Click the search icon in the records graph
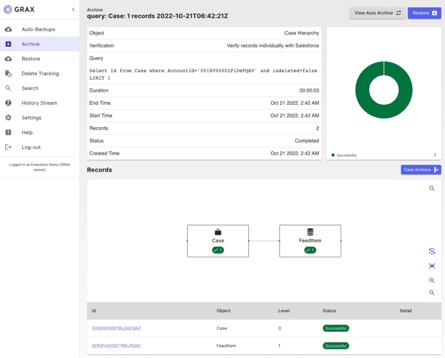 [432, 188]
